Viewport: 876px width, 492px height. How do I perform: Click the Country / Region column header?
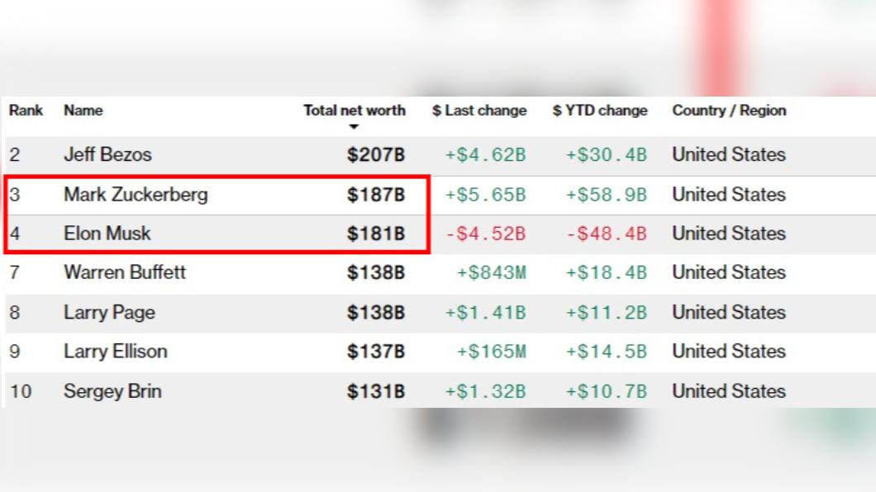click(x=729, y=111)
